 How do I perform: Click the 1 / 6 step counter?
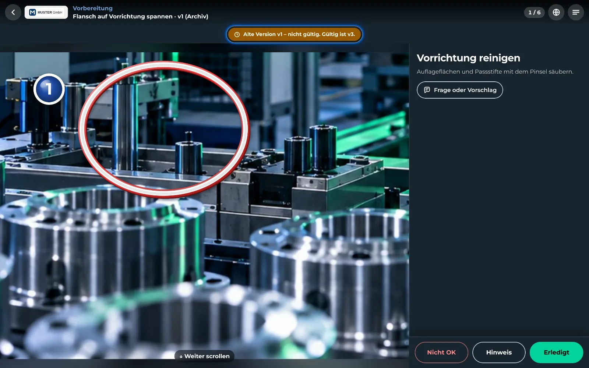tap(535, 13)
